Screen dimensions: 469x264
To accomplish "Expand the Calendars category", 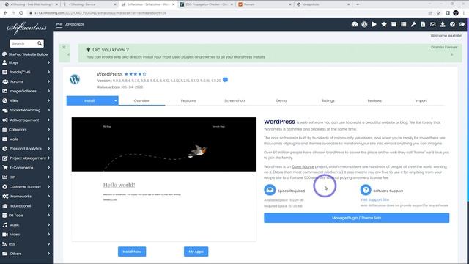I will [26, 130].
